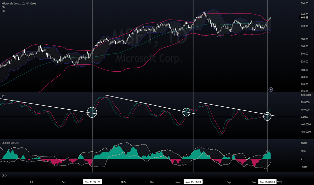Click the 500.00 price axis value
Screen dimensions: 314x185
304,3
